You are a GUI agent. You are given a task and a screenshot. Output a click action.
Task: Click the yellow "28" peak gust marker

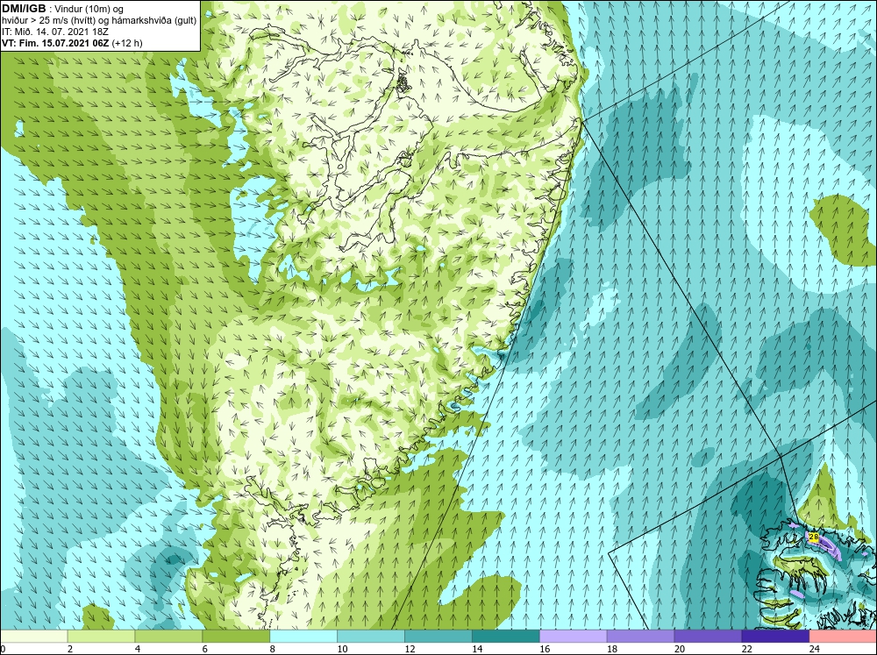[x=814, y=538]
